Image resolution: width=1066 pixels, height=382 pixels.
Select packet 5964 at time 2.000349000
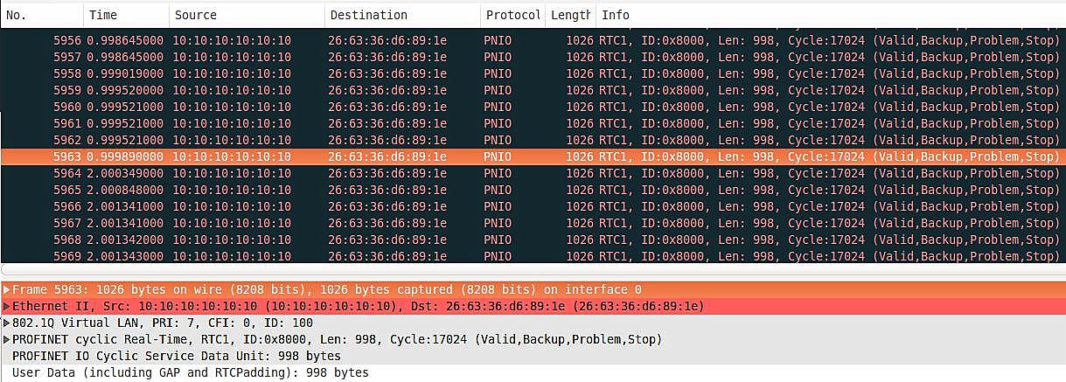pos(350,173)
